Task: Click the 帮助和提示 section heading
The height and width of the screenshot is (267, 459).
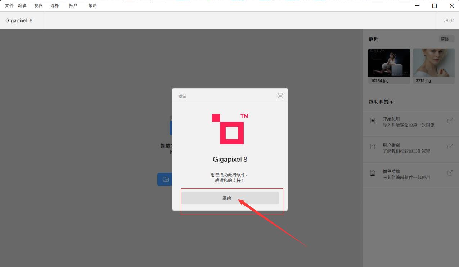Action: (381, 102)
